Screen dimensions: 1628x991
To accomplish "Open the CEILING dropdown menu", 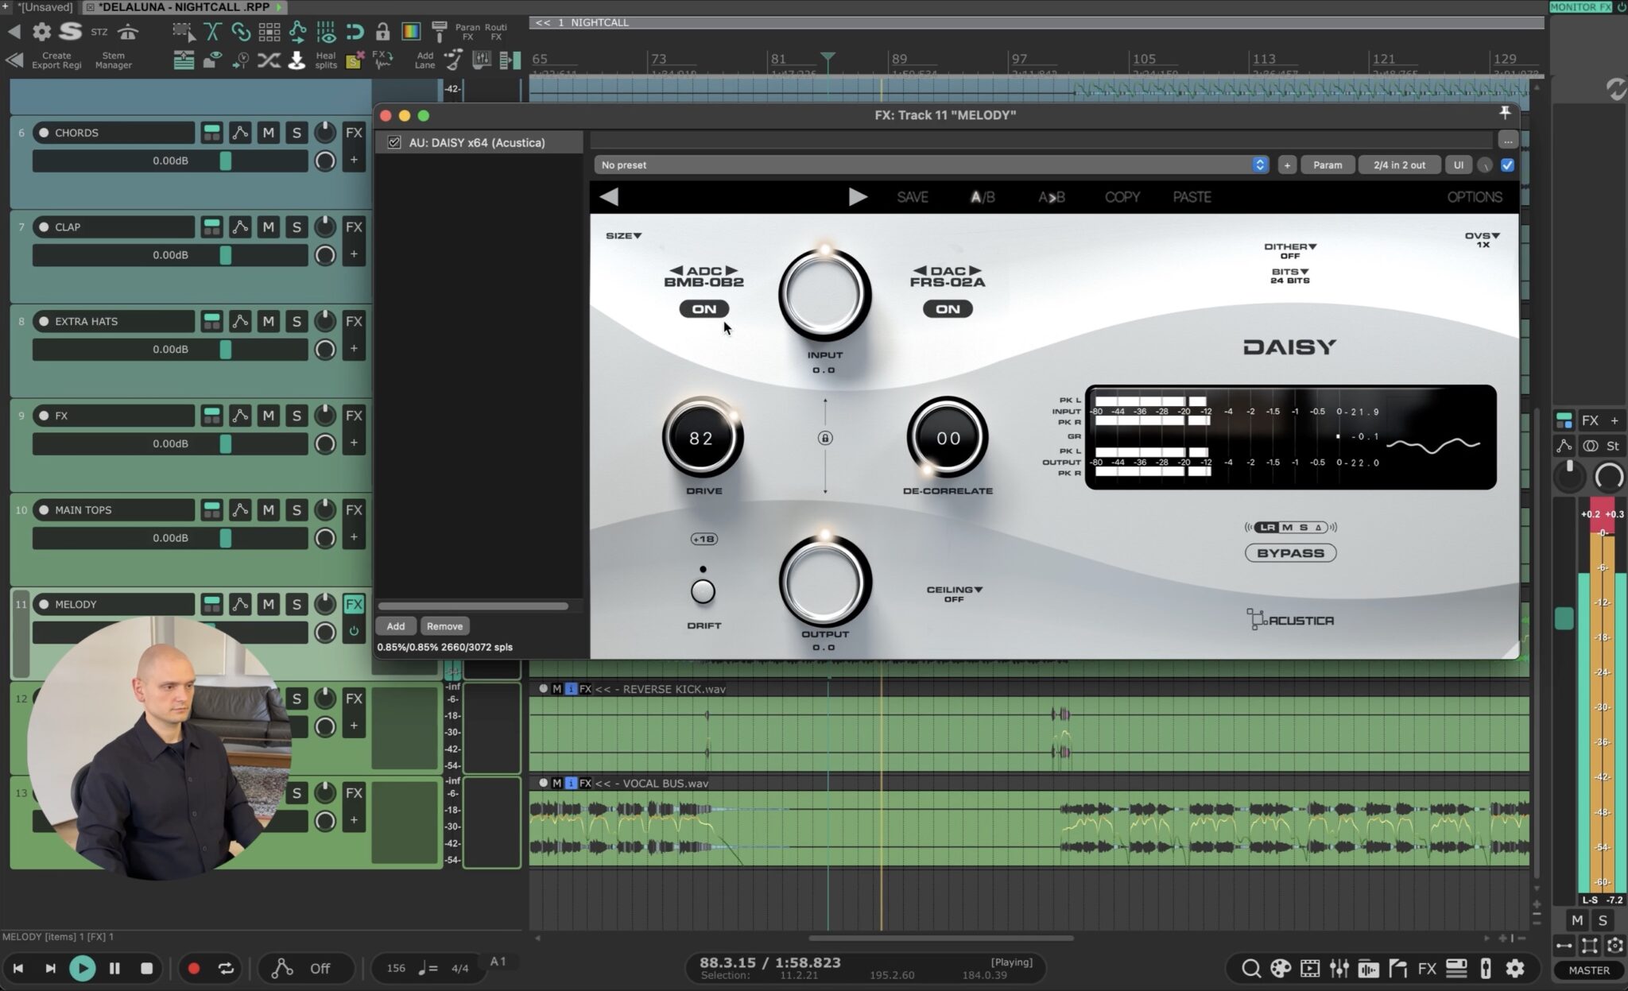I will (x=954, y=594).
